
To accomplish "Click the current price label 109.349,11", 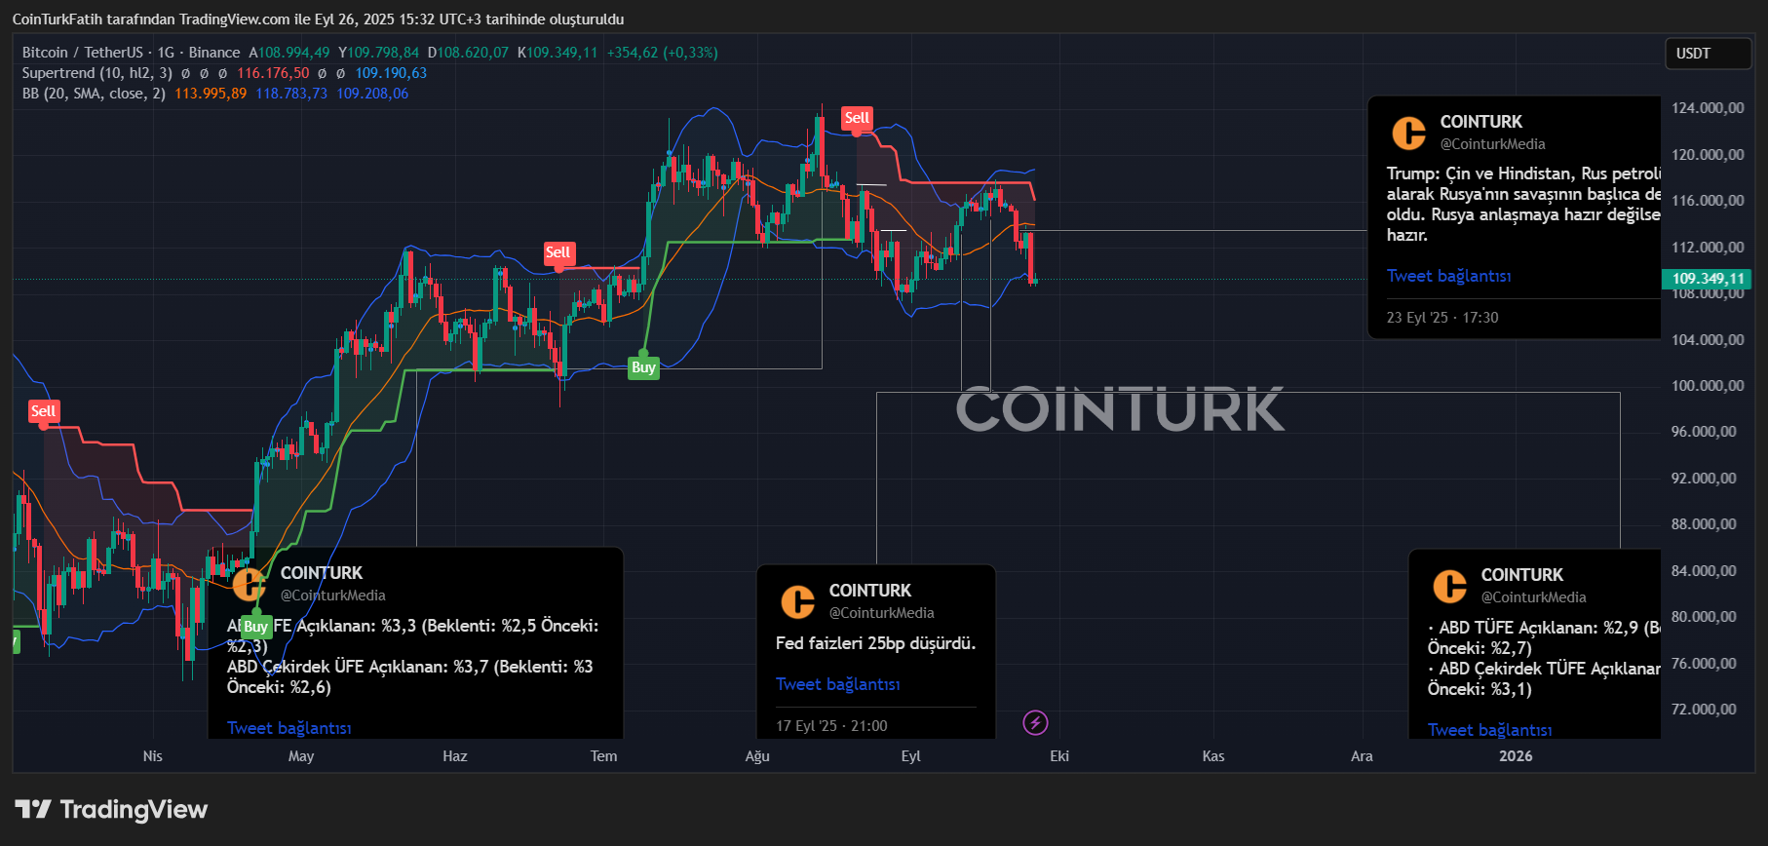I will pos(1708,279).
